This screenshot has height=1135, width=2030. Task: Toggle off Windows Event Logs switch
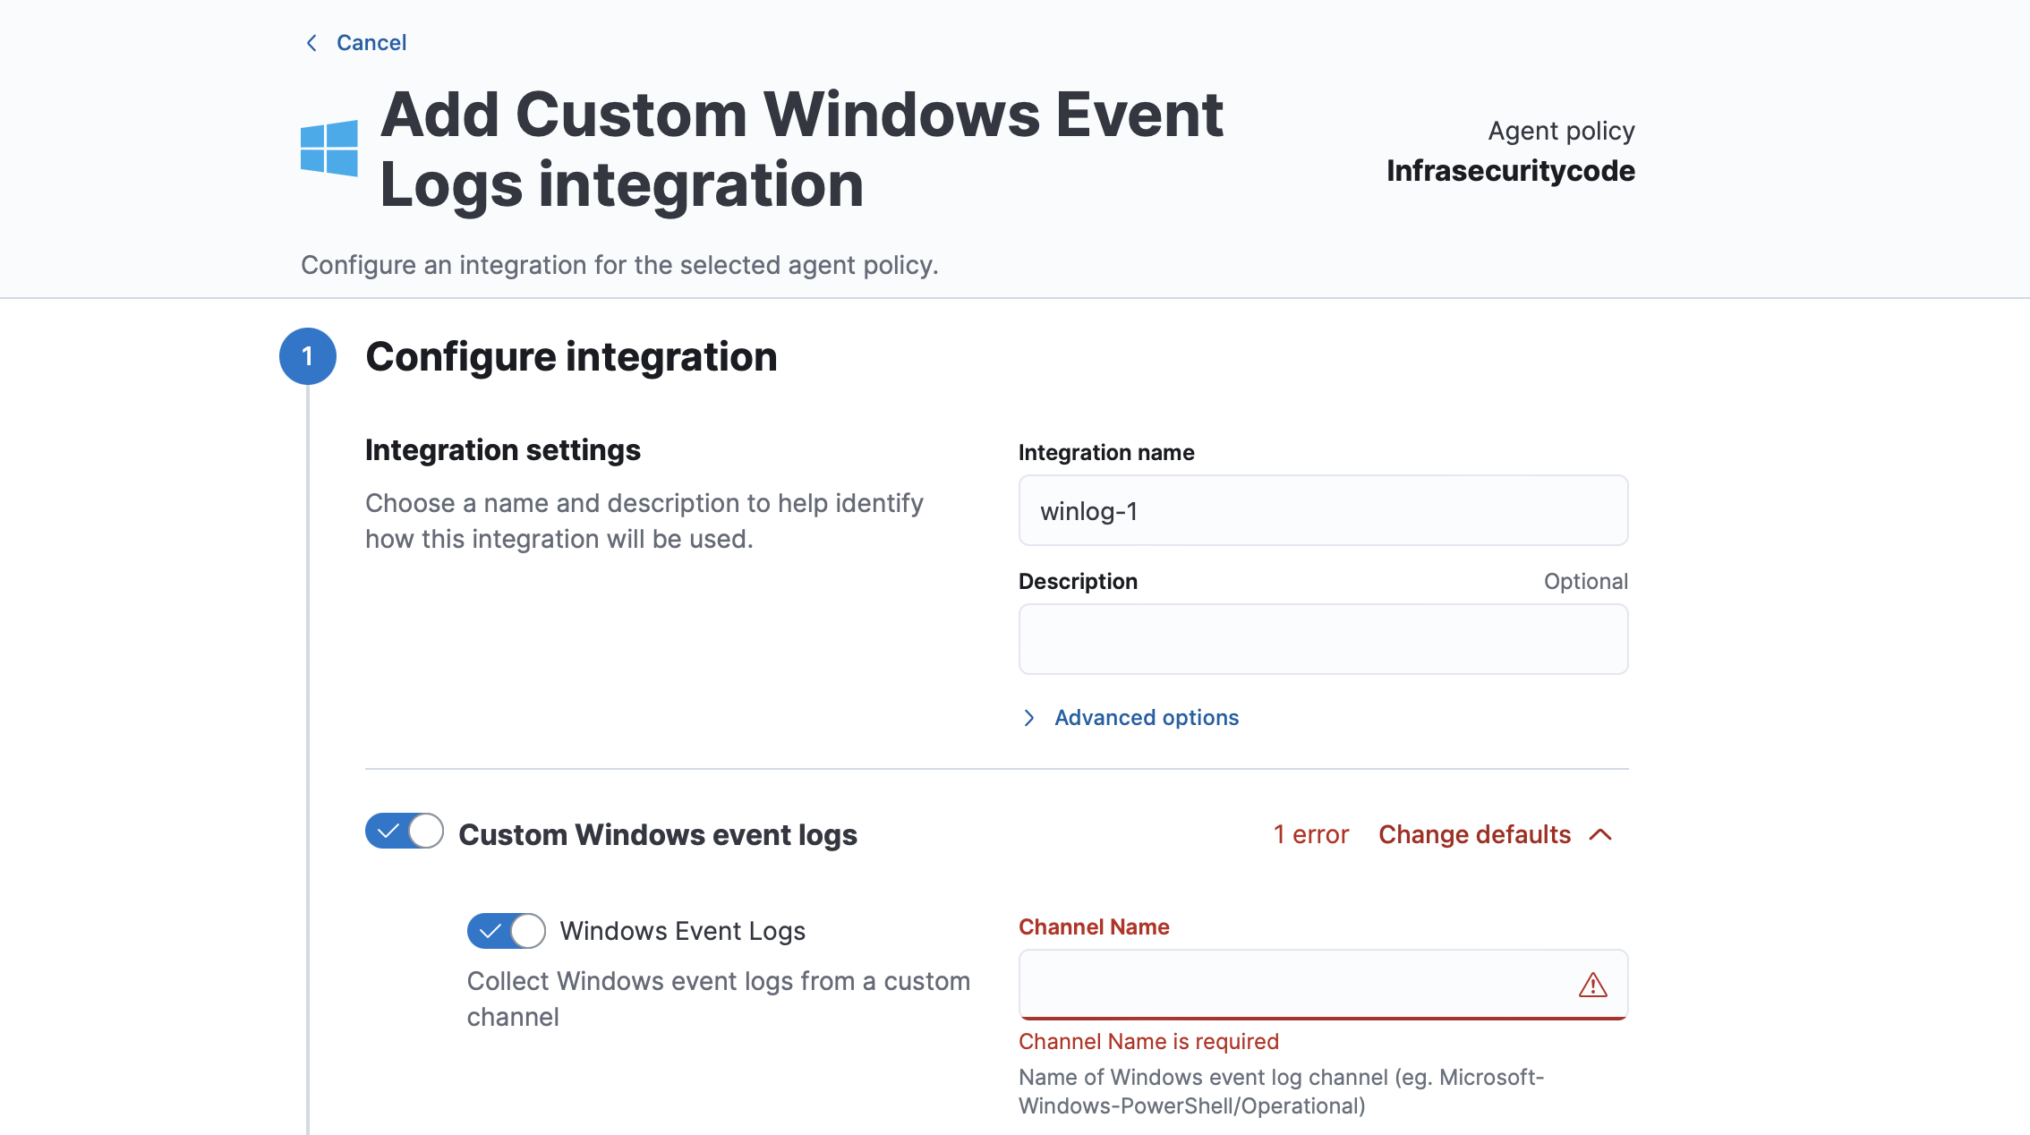coord(506,931)
